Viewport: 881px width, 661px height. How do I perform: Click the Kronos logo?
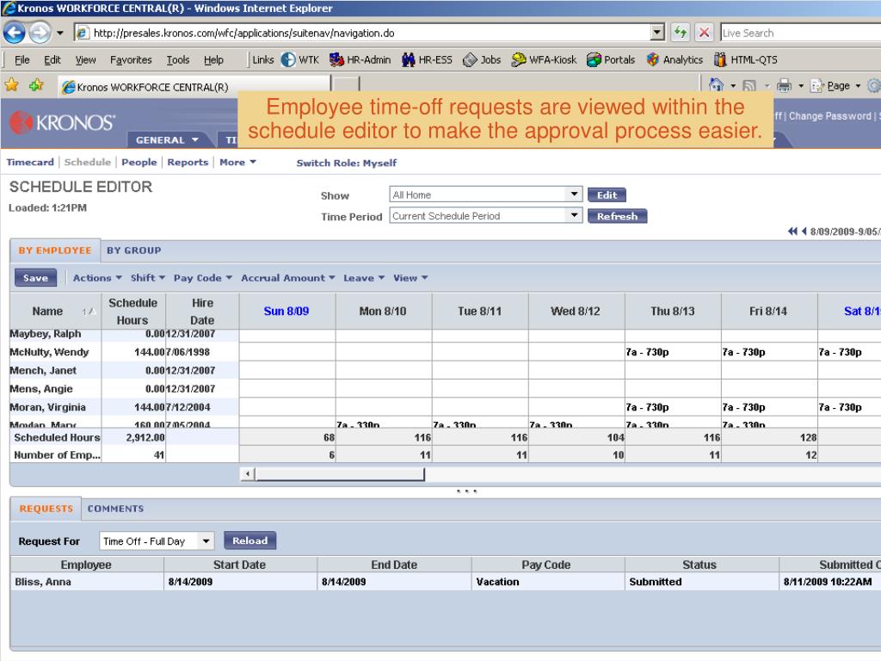click(x=62, y=122)
